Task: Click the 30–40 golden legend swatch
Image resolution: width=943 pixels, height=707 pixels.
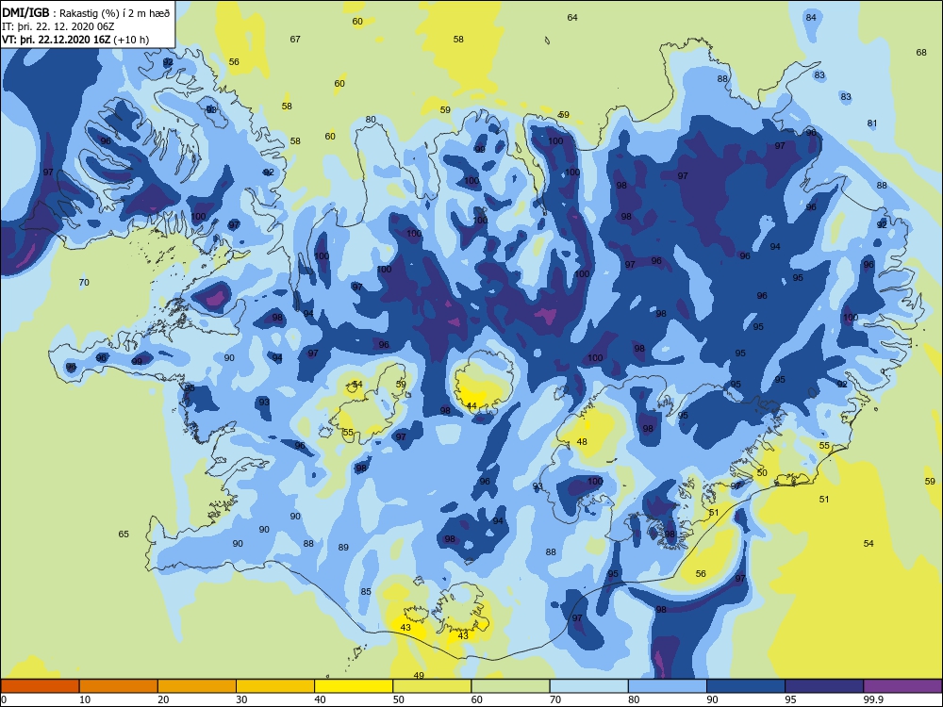Action: click(275, 686)
